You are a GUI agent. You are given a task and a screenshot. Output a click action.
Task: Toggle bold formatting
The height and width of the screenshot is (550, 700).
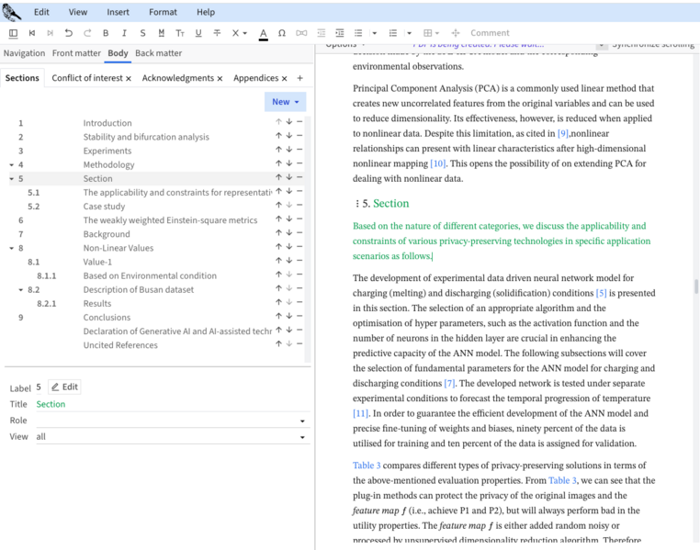pyautogui.click(x=106, y=33)
